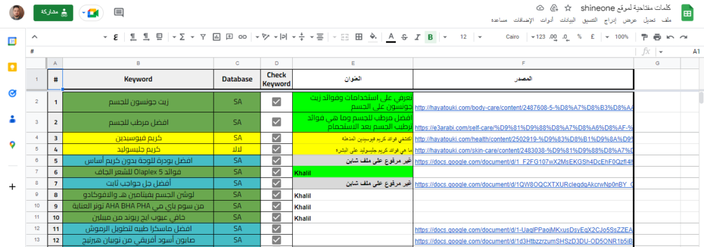
Task: Open the مساعدة menu
Action: tap(499, 20)
